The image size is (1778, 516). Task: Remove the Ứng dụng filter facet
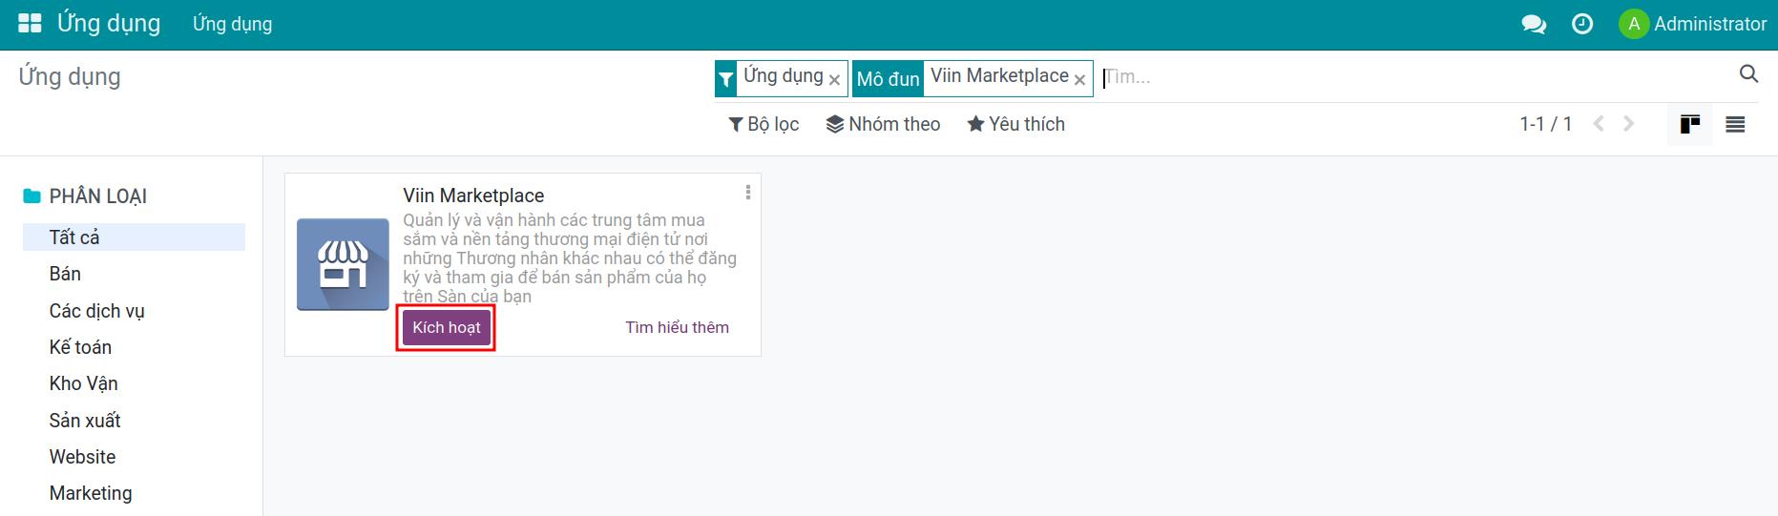(834, 80)
